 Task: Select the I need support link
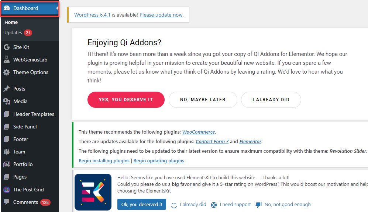coord(235,205)
